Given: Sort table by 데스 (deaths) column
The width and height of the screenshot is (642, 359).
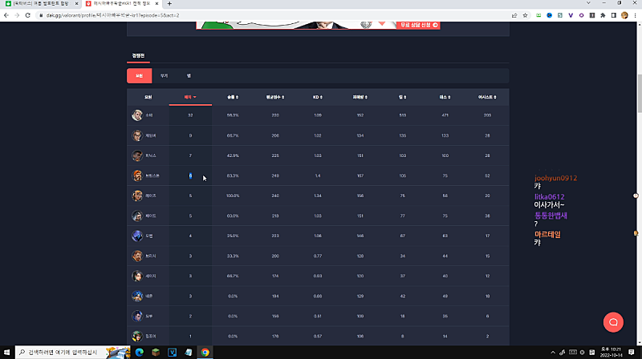Looking at the screenshot, I should point(445,97).
